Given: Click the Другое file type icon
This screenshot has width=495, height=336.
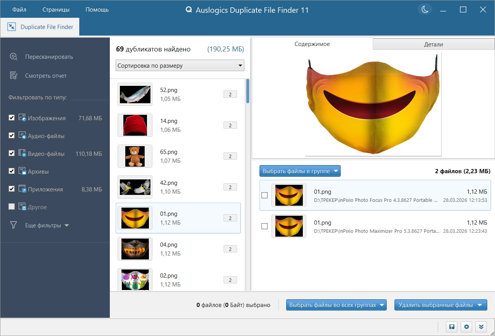Looking at the screenshot, I should point(22,207).
